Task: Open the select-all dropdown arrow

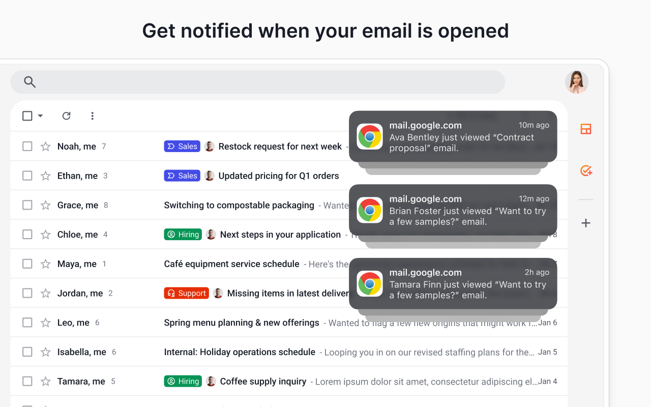Action: 40,116
